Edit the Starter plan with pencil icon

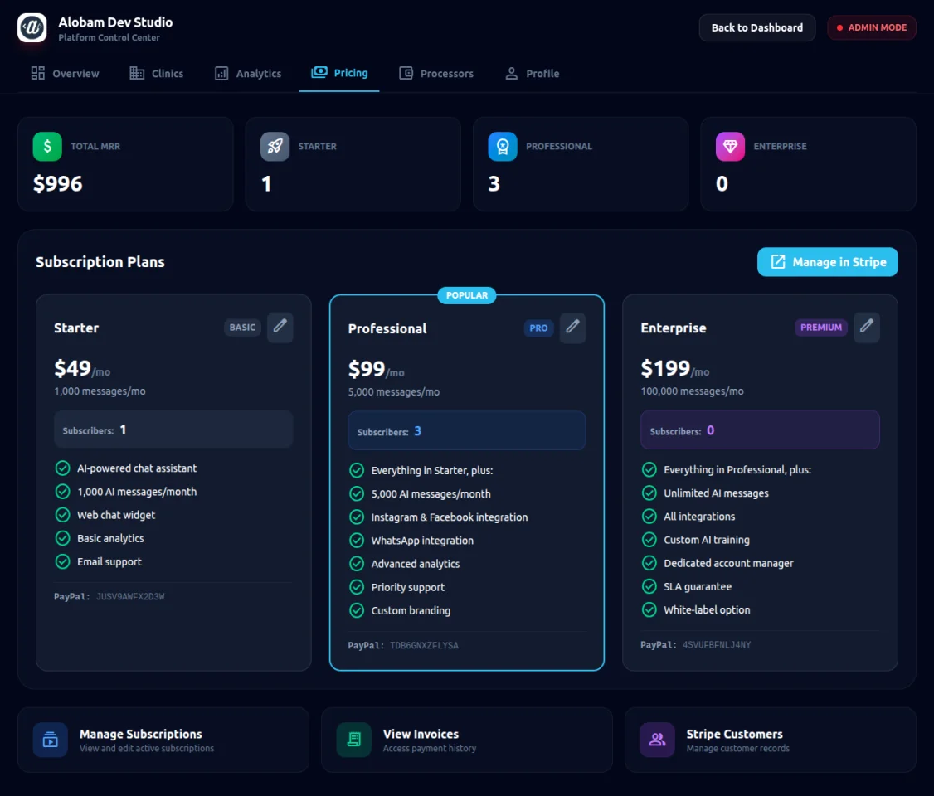click(x=280, y=327)
